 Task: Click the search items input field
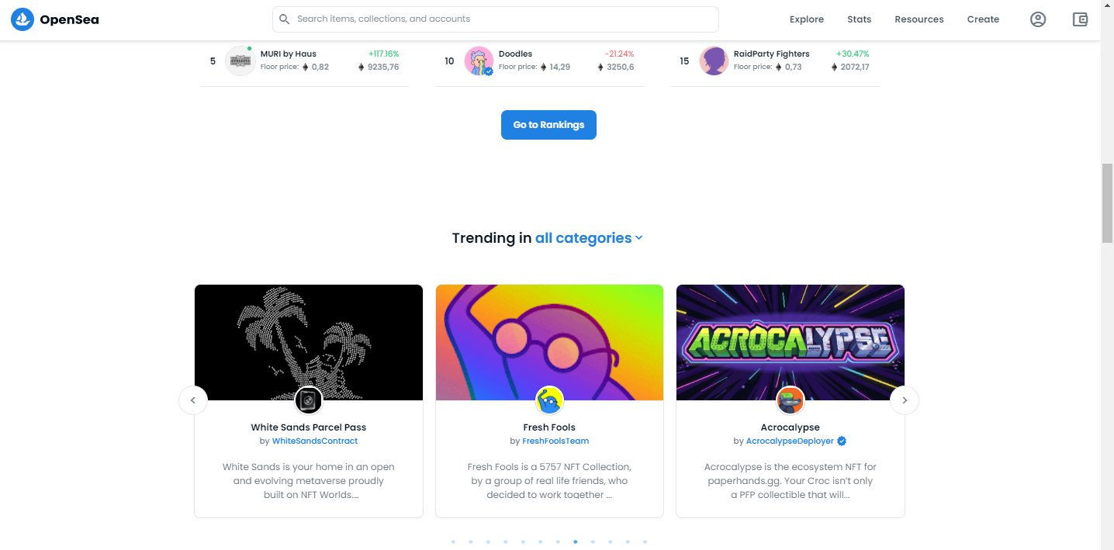pyautogui.click(x=496, y=19)
